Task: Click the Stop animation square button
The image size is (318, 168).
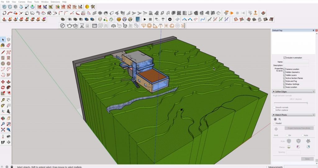Action: click(150, 19)
